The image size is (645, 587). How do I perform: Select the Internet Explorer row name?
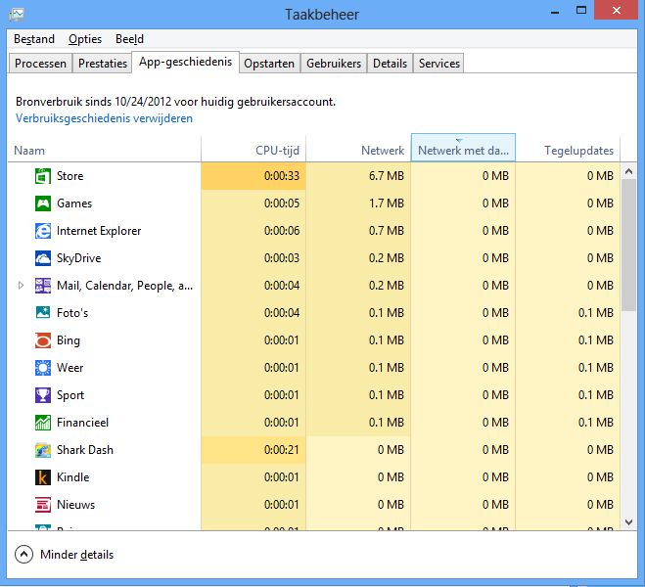(99, 231)
